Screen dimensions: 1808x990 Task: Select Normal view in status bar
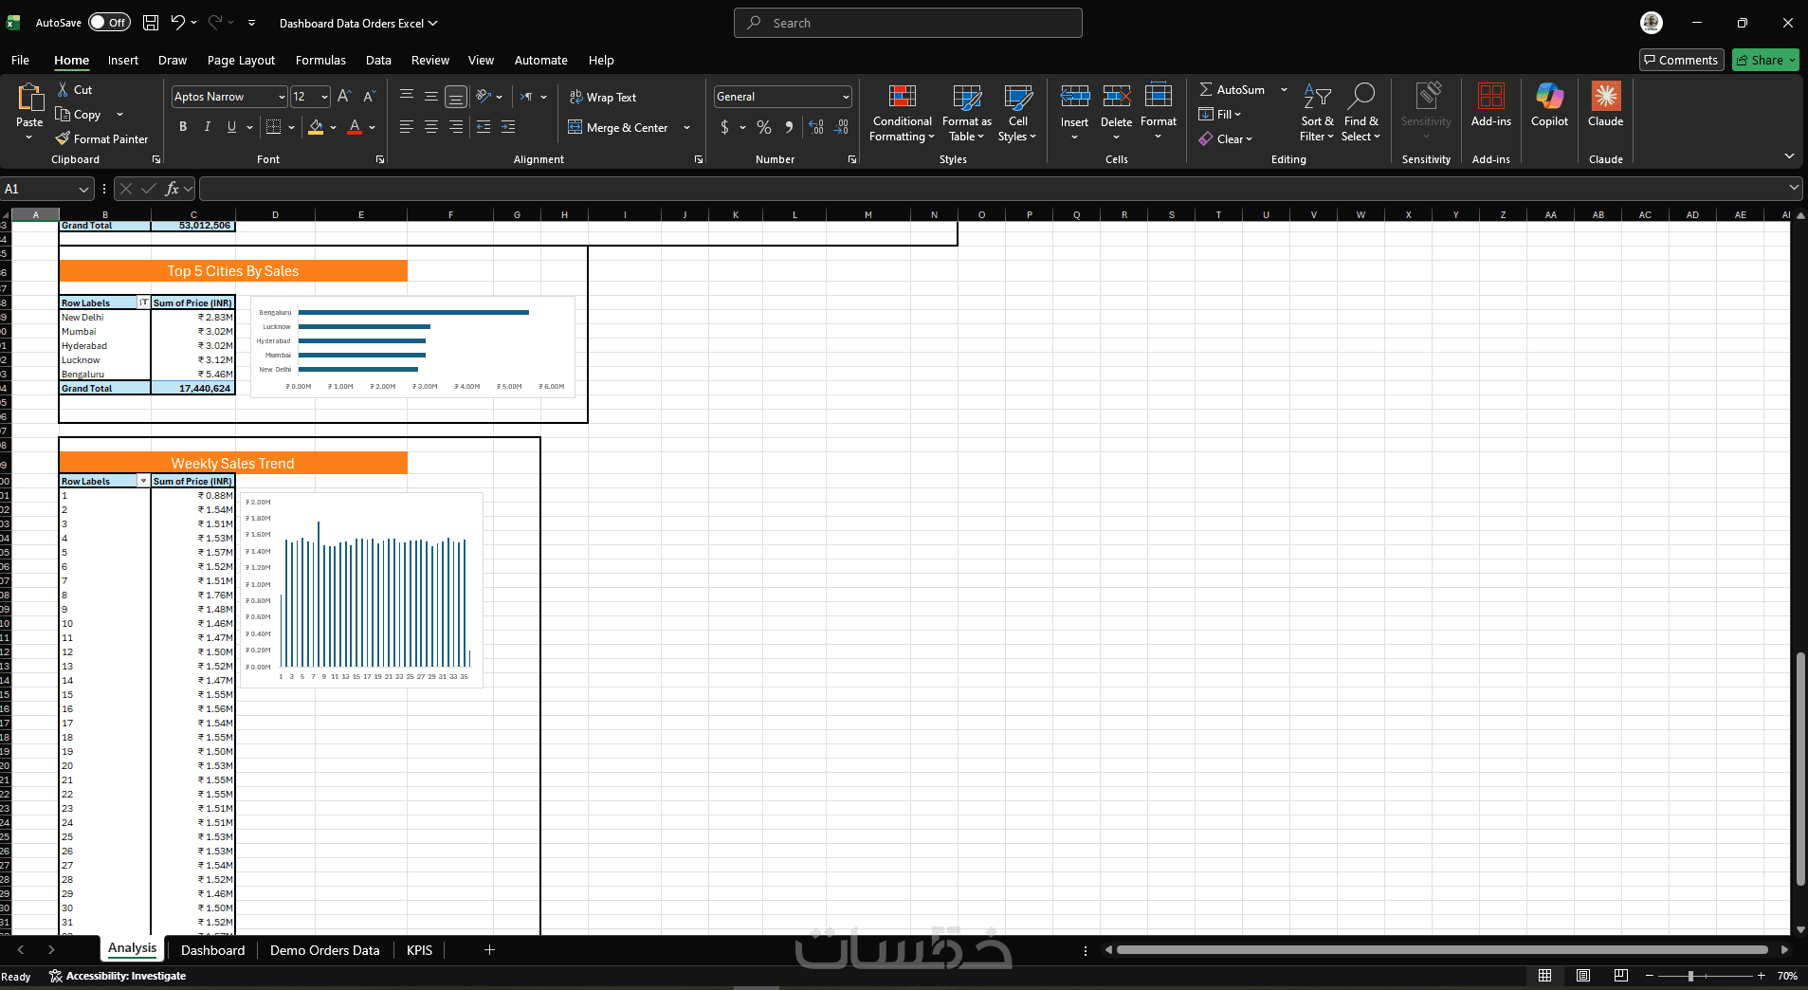[x=1545, y=976]
